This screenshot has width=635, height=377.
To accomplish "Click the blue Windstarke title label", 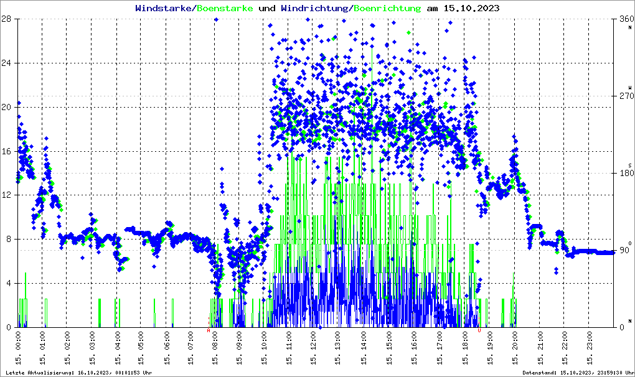I will click(x=164, y=9).
